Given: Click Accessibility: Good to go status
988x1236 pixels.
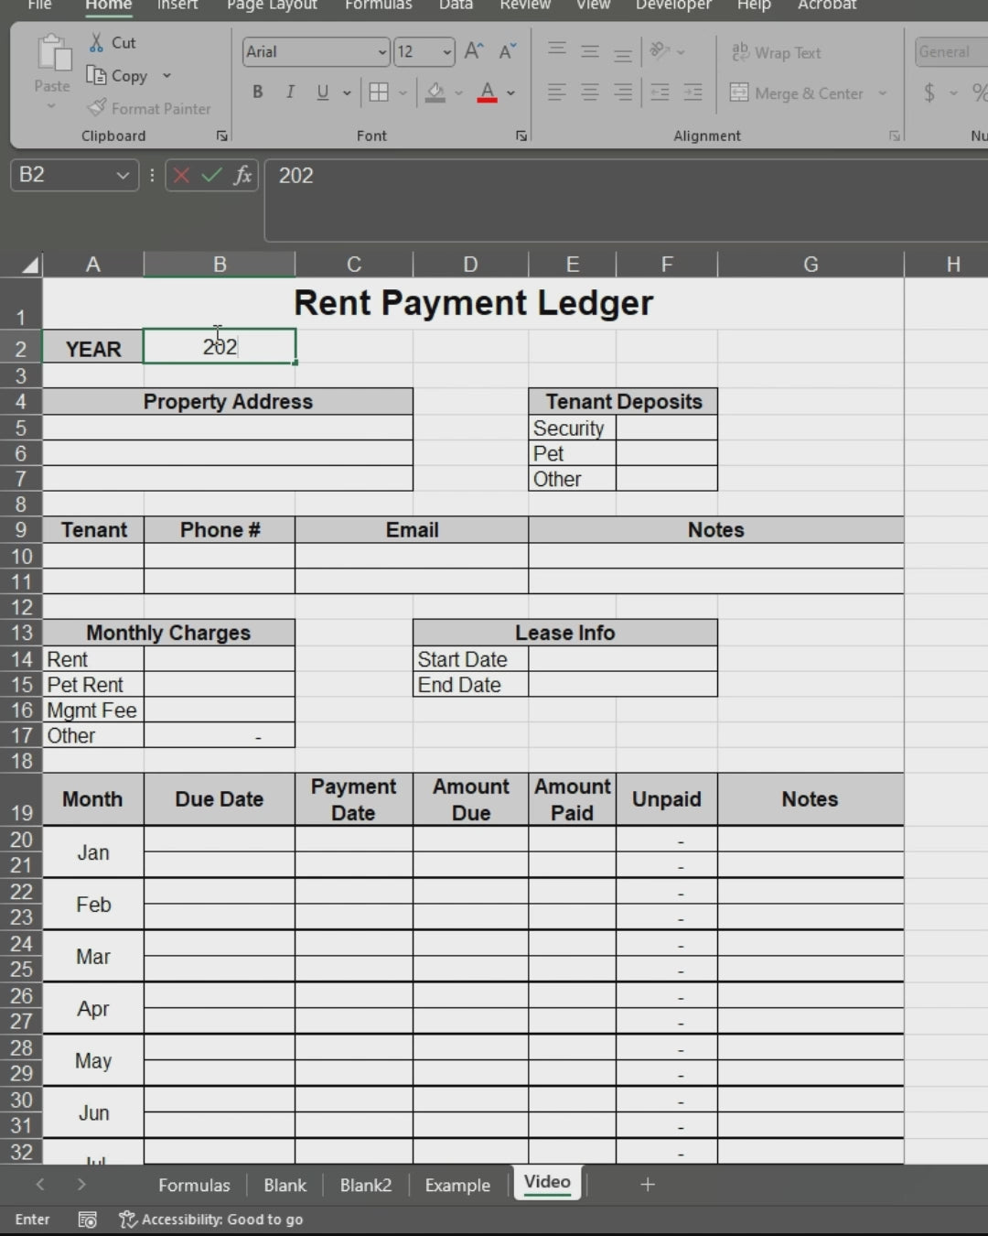Looking at the screenshot, I should [211, 1220].
